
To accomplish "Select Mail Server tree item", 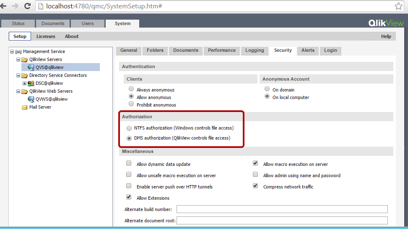I will click(40, 107).
